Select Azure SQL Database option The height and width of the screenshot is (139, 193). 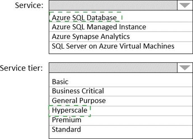point(84,18)
